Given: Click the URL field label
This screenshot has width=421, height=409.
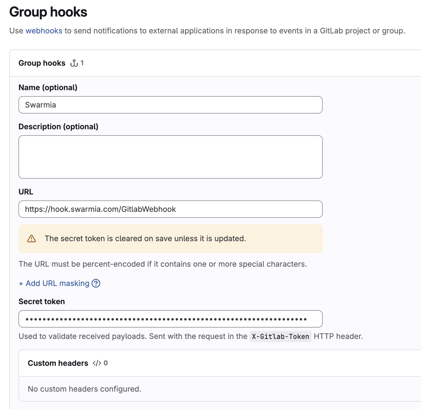Looking at the screenshot, I should pos(26,192).
